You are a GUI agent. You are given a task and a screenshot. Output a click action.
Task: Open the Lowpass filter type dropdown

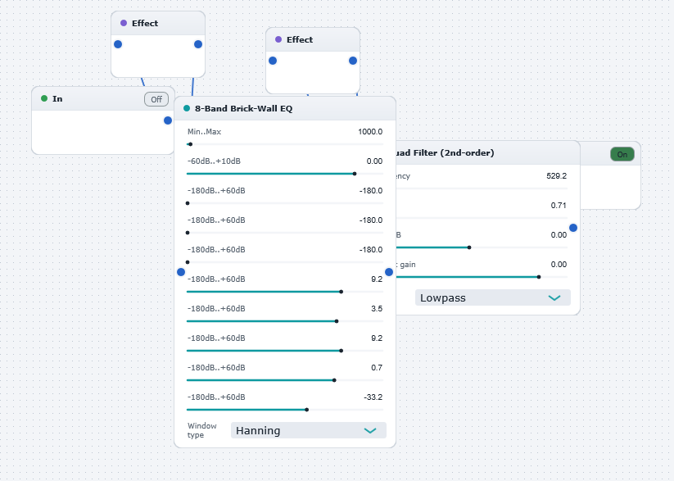[493, 297]
